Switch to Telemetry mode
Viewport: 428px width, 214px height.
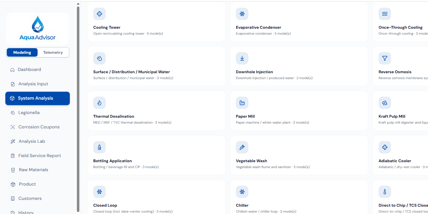53,52
